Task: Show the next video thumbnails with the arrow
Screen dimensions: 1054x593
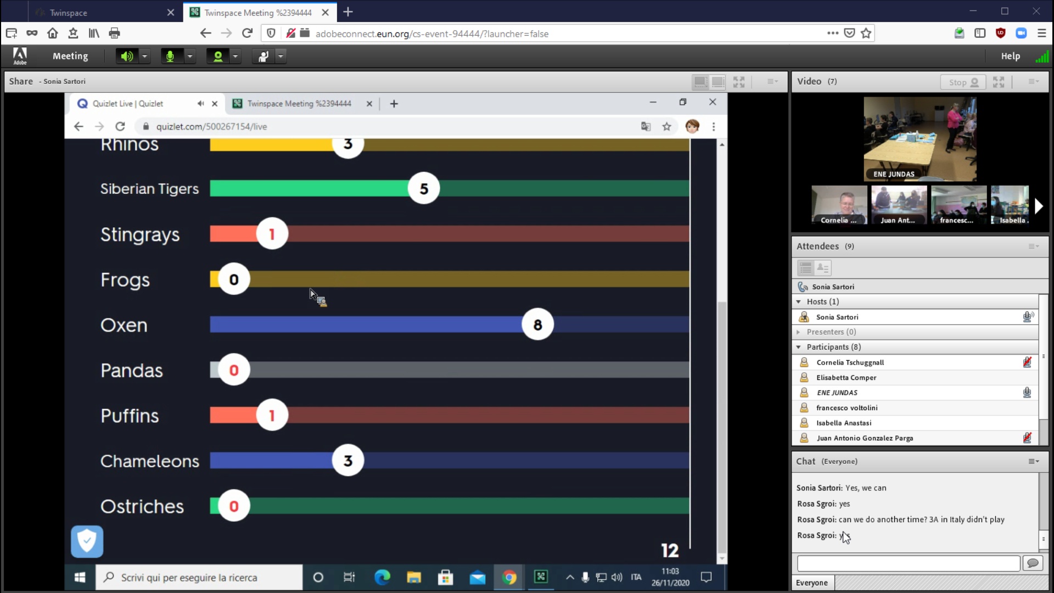Action: tap(1038, 206)
